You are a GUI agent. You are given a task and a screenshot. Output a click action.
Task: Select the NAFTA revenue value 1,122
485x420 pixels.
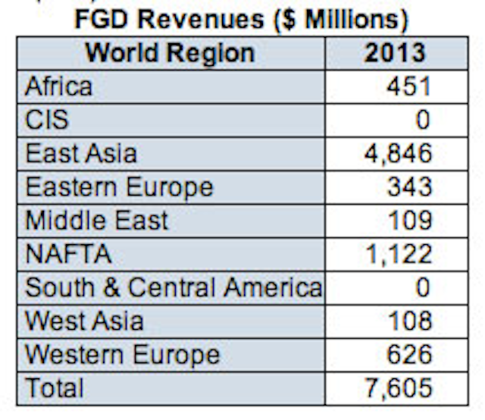398,254
